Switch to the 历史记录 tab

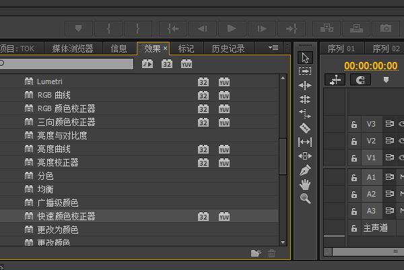(x=228, y=48)
